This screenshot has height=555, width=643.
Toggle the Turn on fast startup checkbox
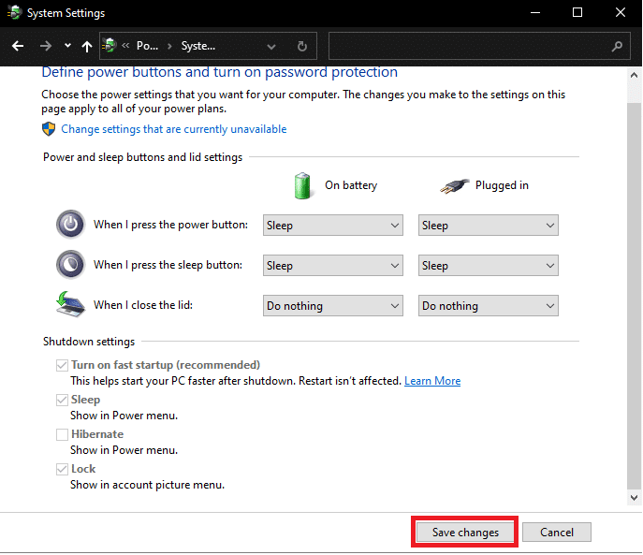coord(62,365)
